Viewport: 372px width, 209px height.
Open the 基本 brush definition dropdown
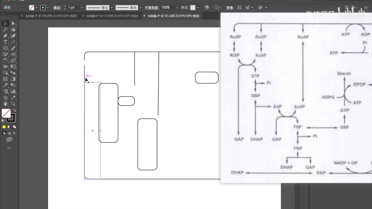(140, 8)
